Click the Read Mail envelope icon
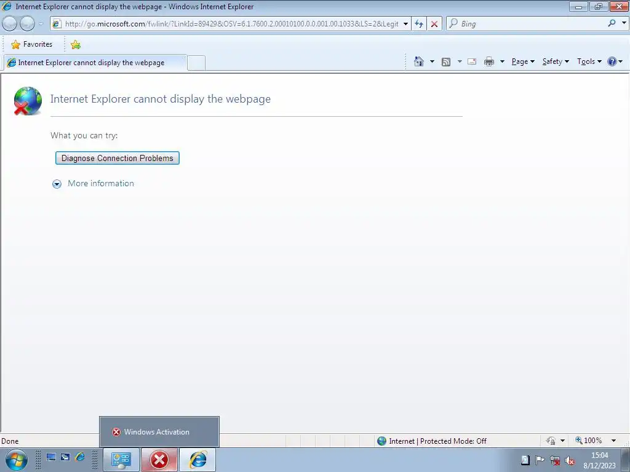The width and height of the screenshot is (630, 472). (x=472, y=61)
